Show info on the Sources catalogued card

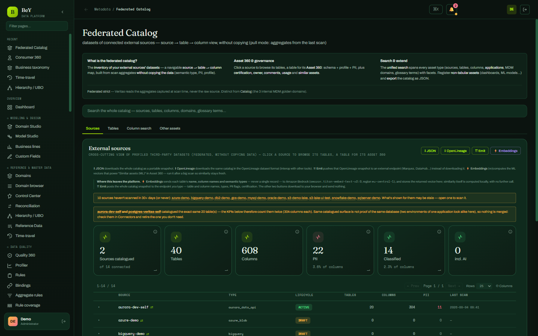[x=155, y=232]
